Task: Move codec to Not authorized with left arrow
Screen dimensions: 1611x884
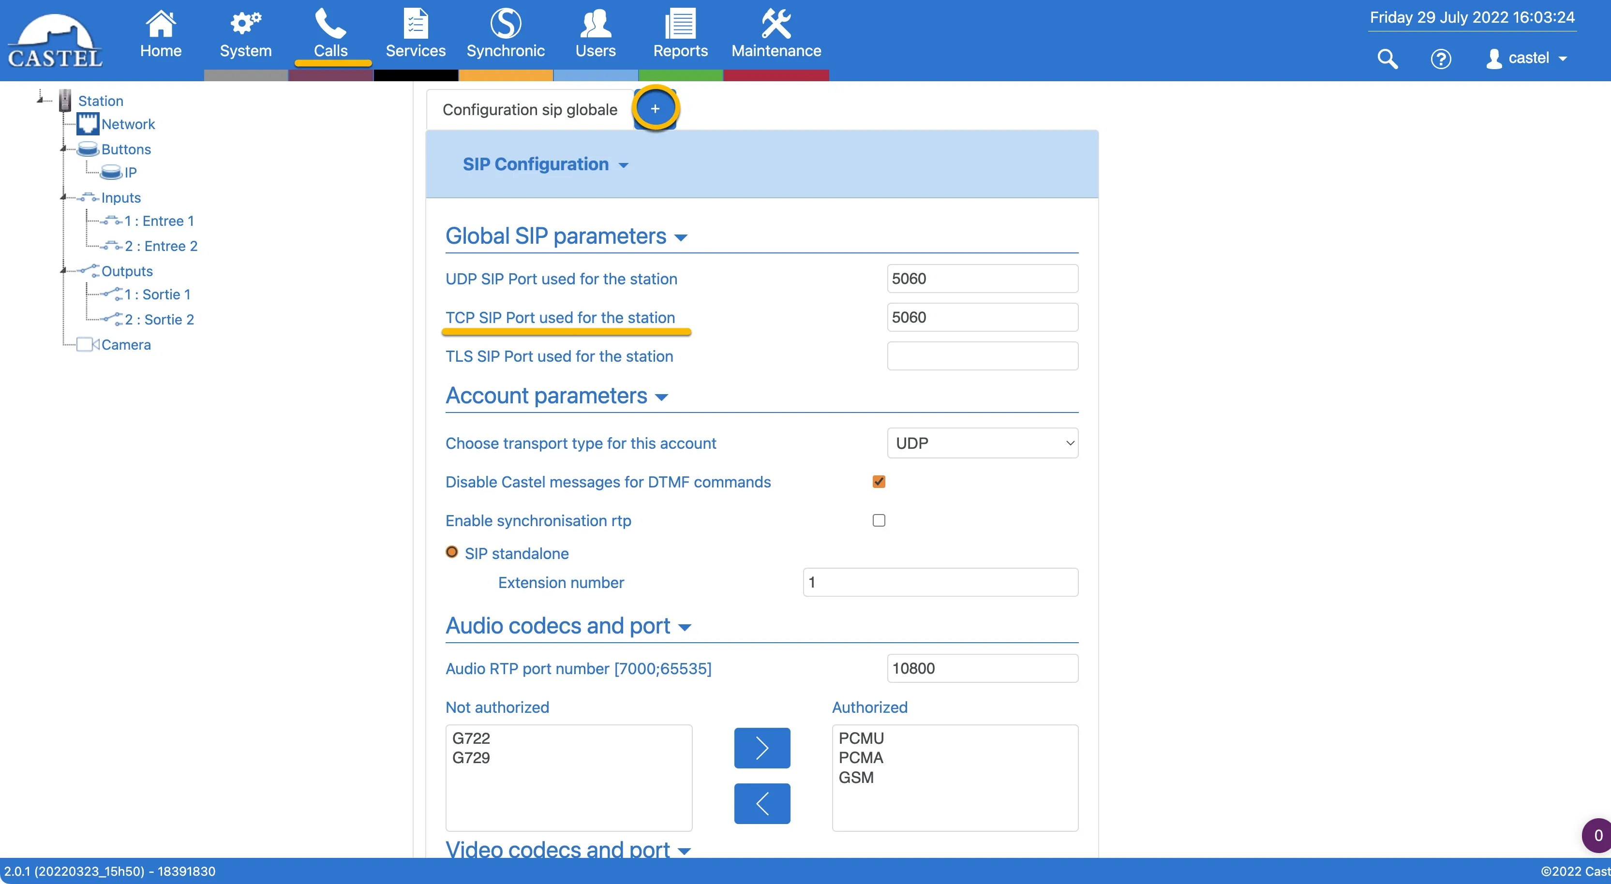Action: pyautogui.click(x=762, y=803)
